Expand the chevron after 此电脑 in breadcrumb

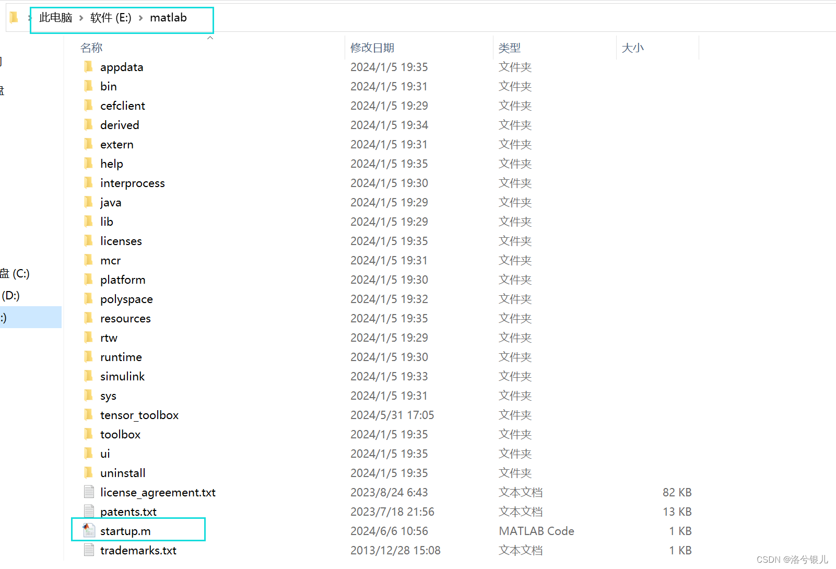click(x=81, y=17)
